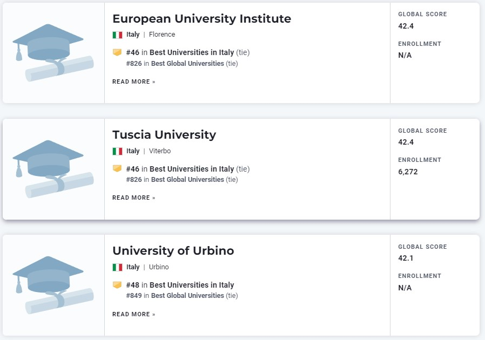The image size is (485, 340).
Task: Open Best Universities in Italy link for Tuscia
Action: click(192, 169)
